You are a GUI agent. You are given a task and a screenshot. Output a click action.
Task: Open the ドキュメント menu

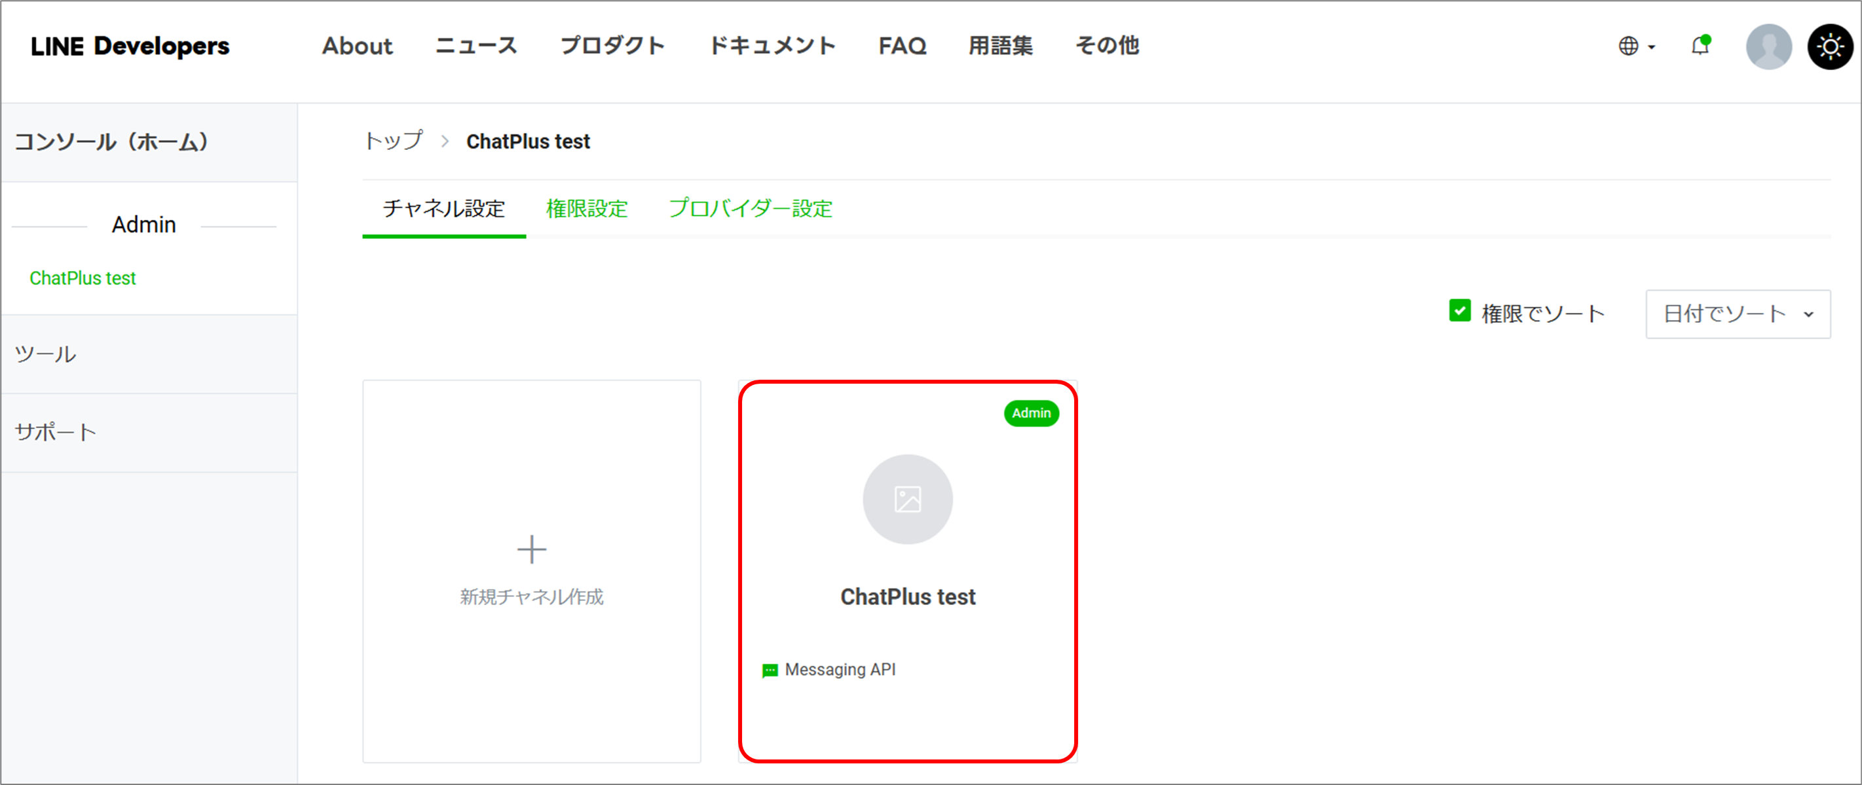click(772, 46)
